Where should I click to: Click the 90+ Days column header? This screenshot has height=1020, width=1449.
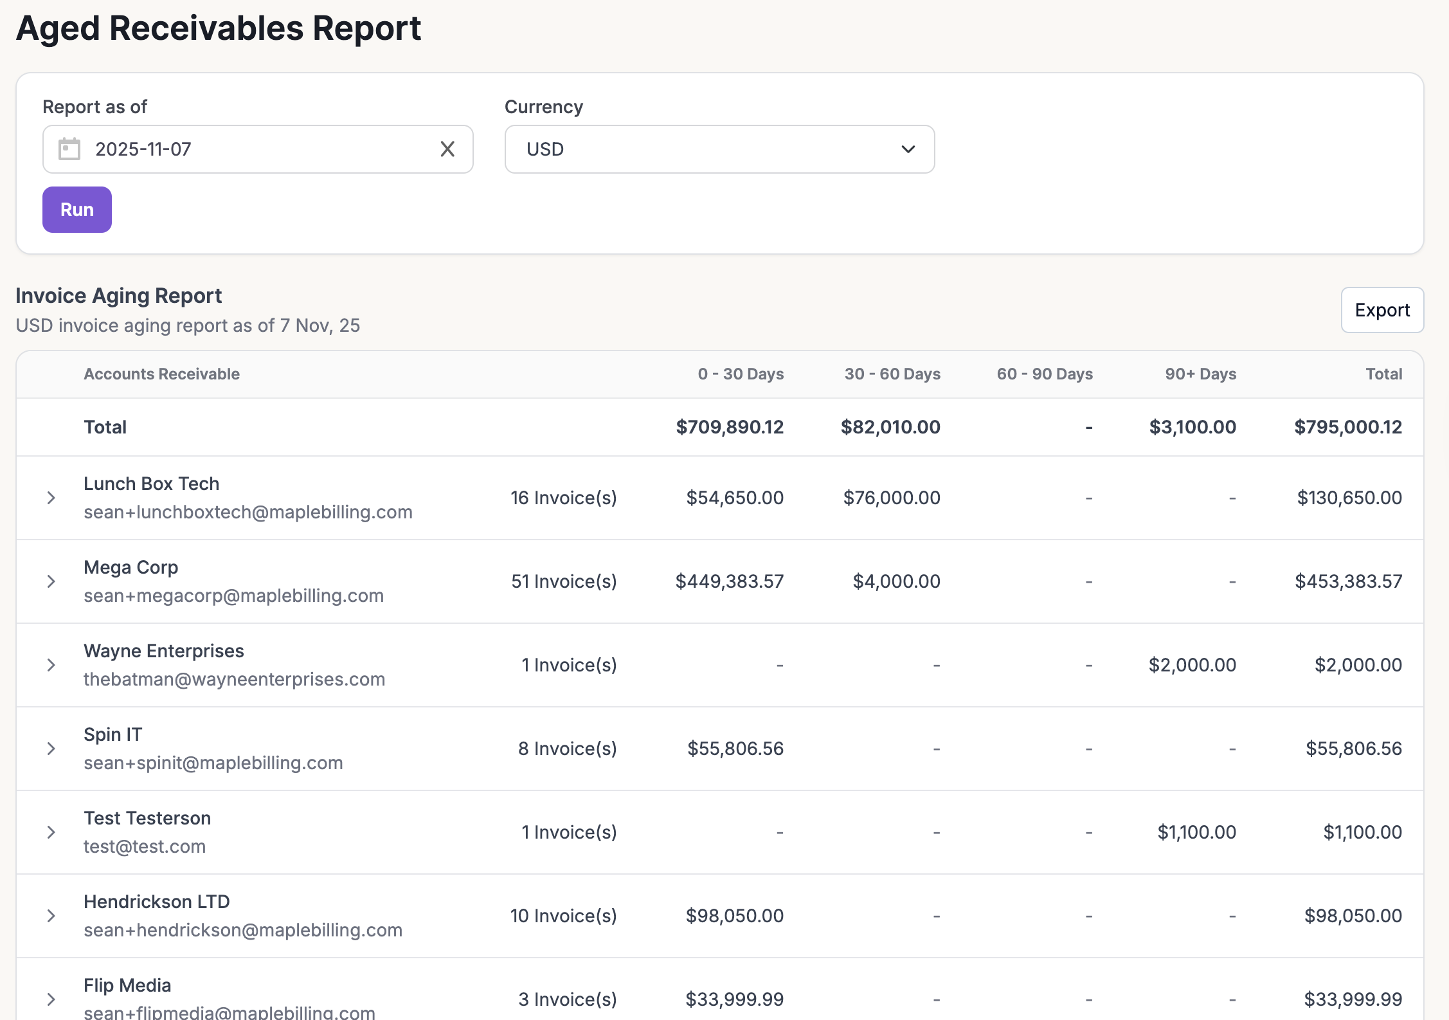(x=1200, y=374)
